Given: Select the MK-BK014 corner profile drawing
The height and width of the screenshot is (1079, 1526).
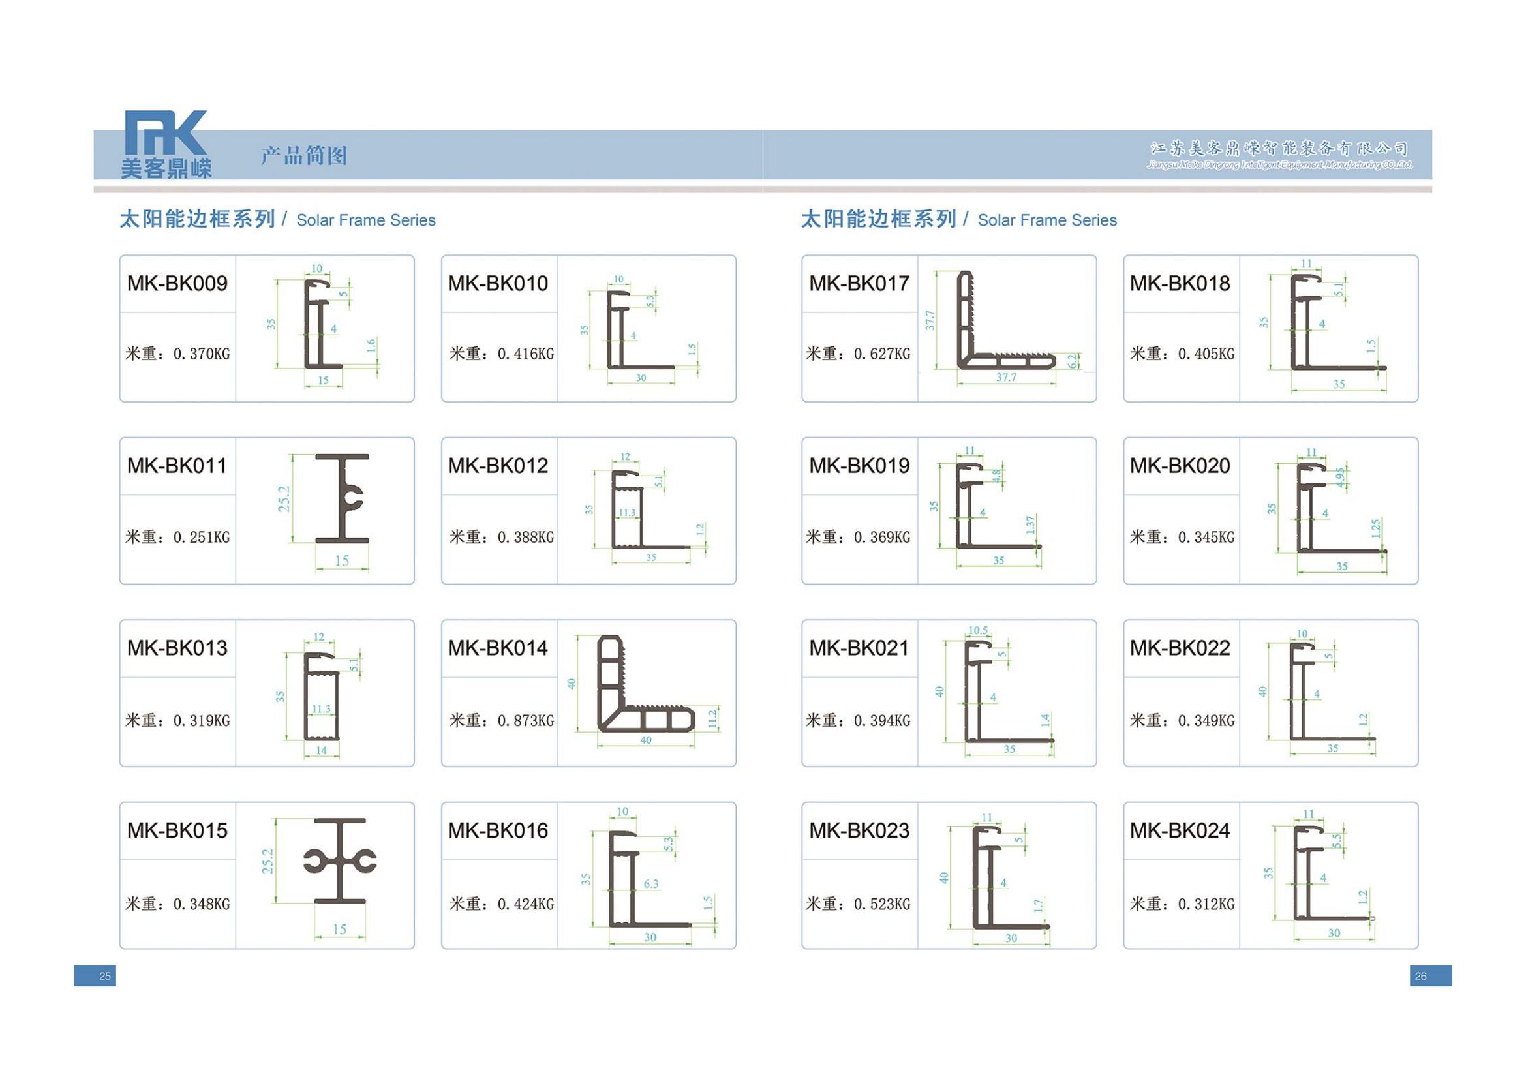Looking at the screenshot, I should pyautogui.click(x=643, y=691).
